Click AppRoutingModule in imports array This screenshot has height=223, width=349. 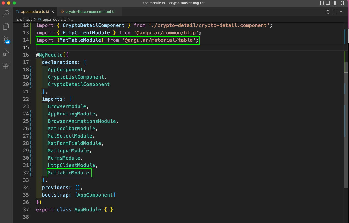point(71,114)
